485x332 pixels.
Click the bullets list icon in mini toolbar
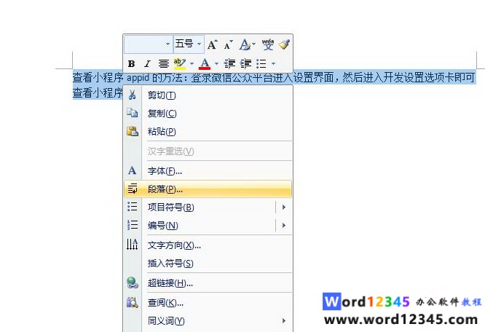click(261, 64)
